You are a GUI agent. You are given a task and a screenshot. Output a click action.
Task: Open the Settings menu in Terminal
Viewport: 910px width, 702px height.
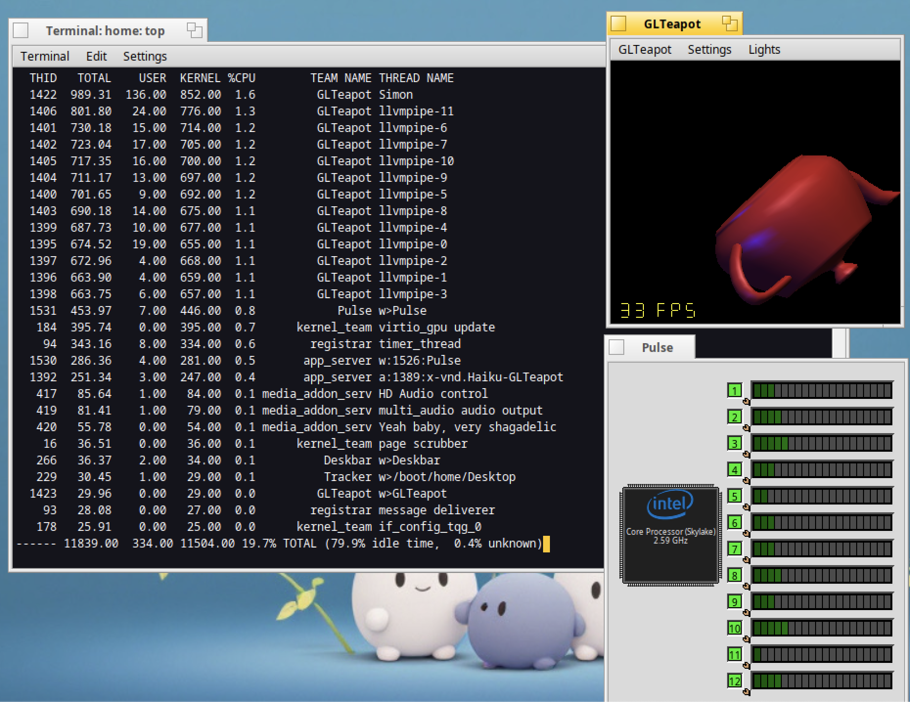click(x=145, y=56)
